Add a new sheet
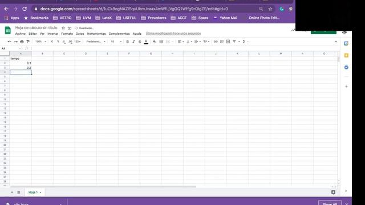 [12, 192]
